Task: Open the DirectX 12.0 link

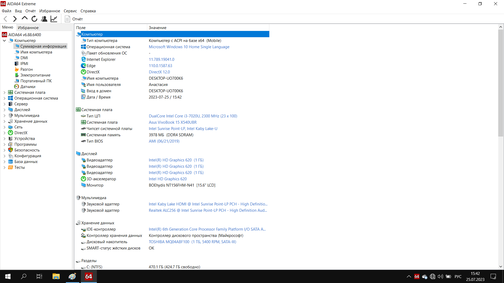Action: [x=159, y=72]
